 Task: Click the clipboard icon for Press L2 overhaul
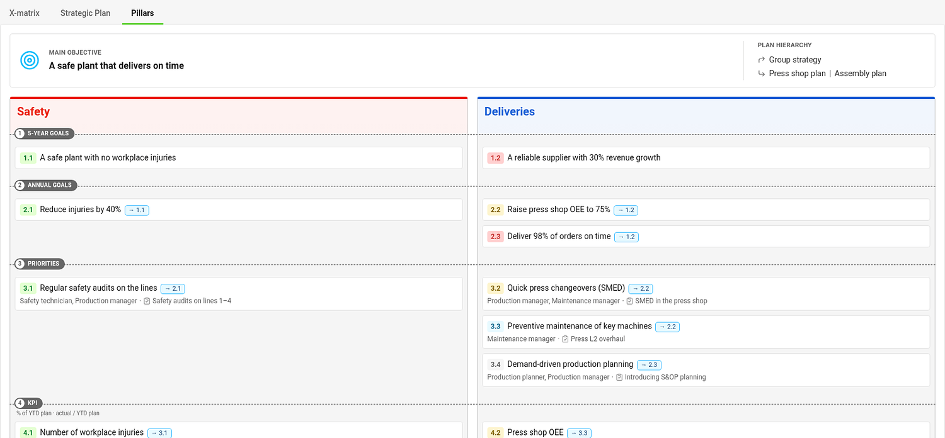tap(565, 339)
